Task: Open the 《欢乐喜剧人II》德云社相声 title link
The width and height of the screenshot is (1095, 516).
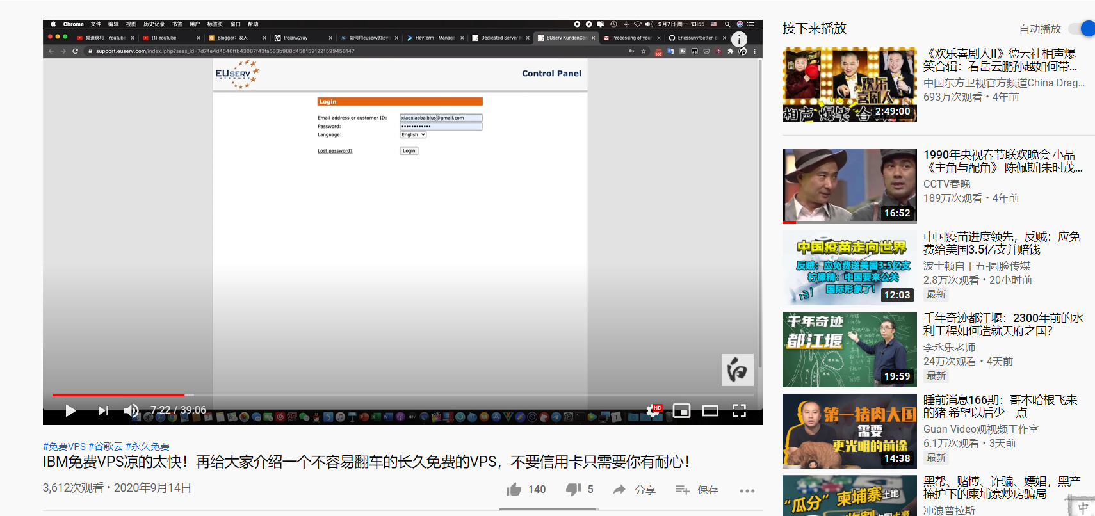Action: click(1001, 60)
